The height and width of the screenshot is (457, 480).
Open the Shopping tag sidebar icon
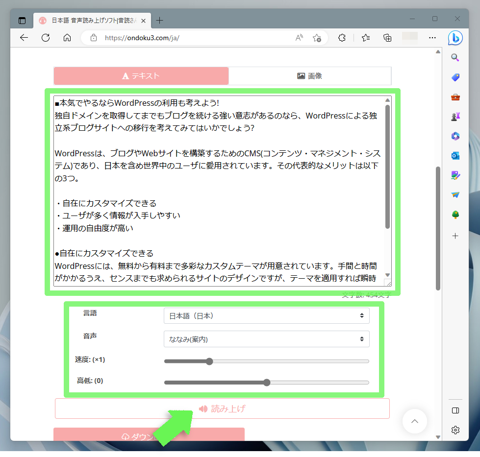click(x=455, y=77)
